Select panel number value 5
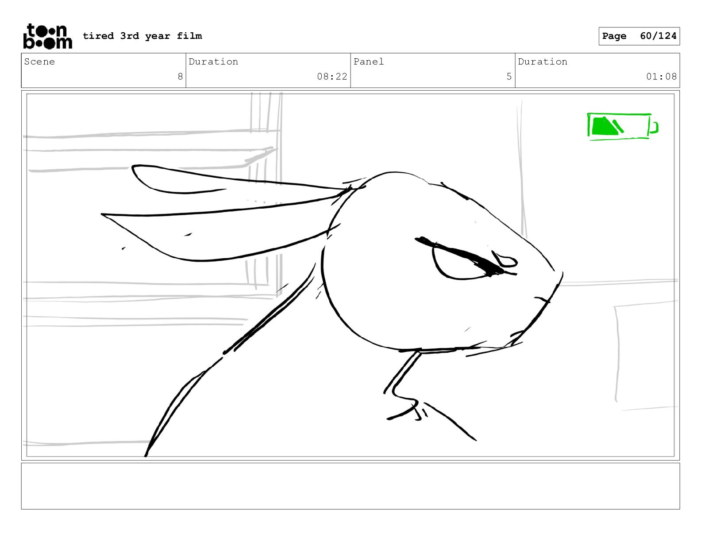The width and height of the screenshot is (701, 541). click(x=509, y=76)
